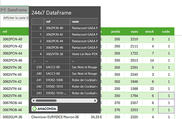Click the 'code' table header
This screenshot has width=182, height=119.
click(166, 31)
